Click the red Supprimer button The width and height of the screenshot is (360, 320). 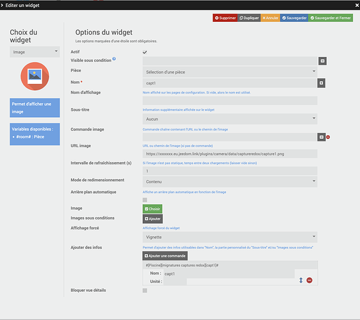coord(225,18)
